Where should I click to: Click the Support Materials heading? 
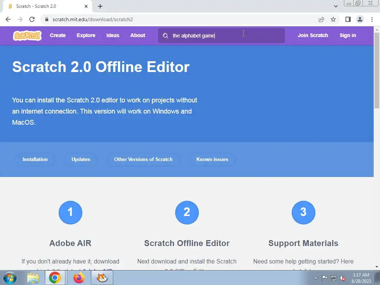[x=304, y=243]
